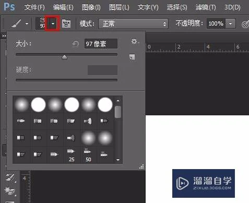
Task: Click the 硬度 hardness slider track
Action: coord(66,80)
